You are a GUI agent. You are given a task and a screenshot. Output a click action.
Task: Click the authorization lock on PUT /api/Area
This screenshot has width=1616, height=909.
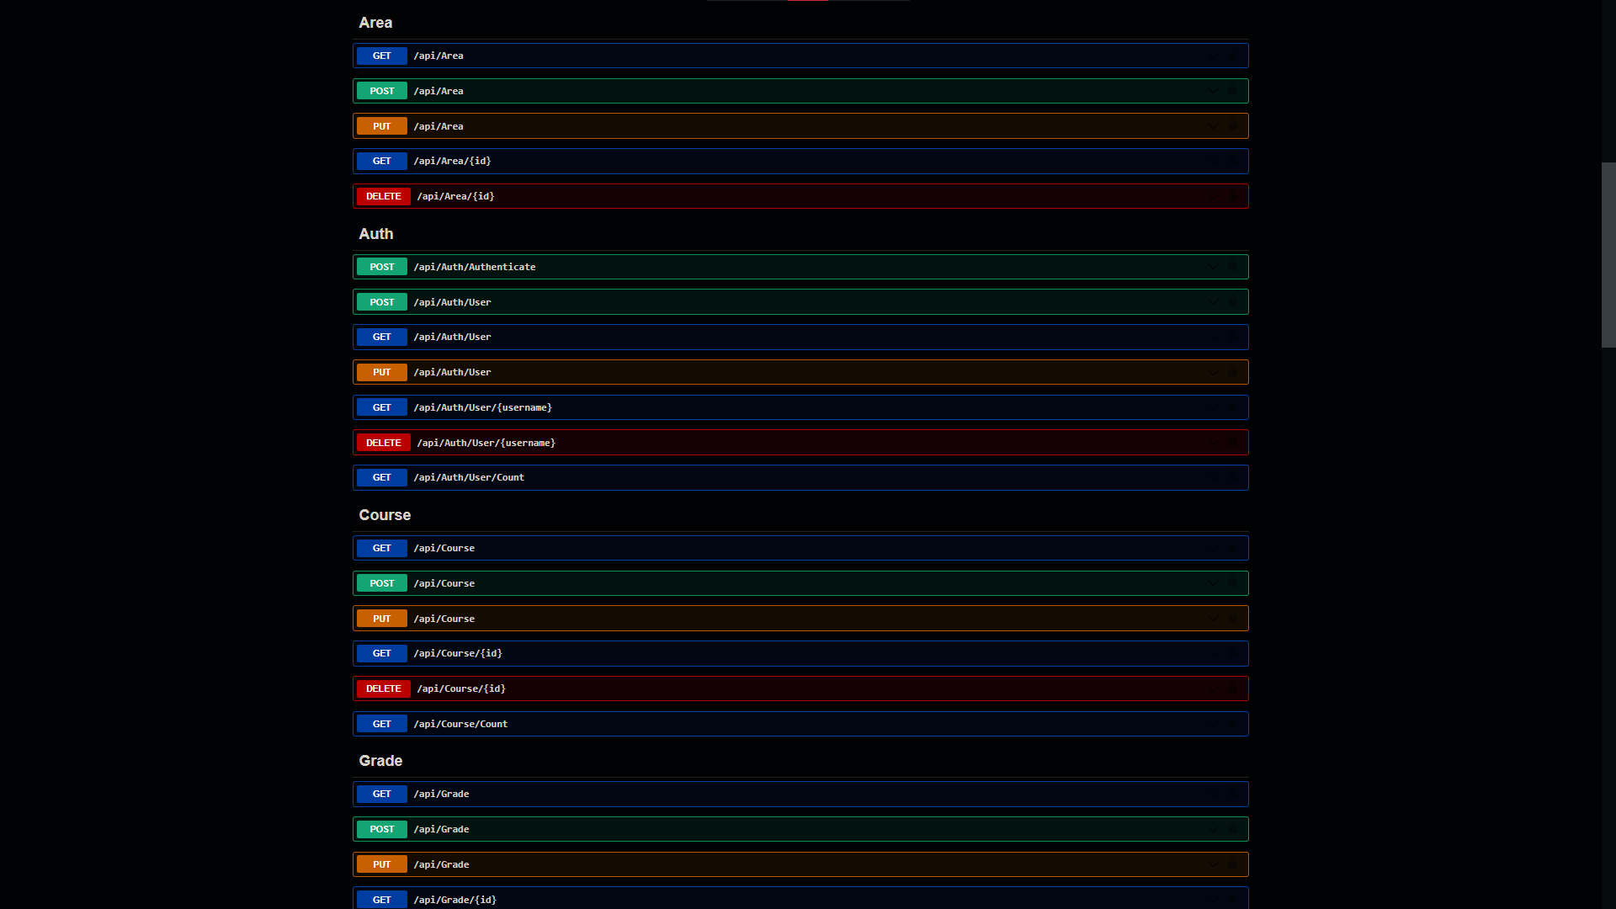tap(1232, 126)
